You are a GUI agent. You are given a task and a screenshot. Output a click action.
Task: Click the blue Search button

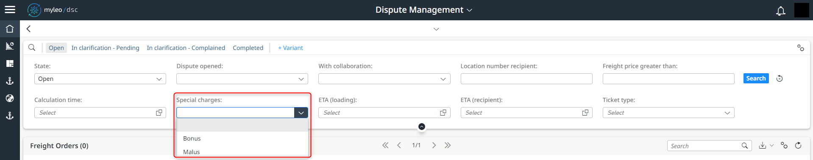[x=756, y=78]
